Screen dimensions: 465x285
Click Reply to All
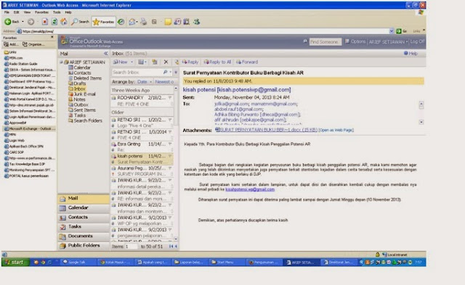(x=217, y=62)
